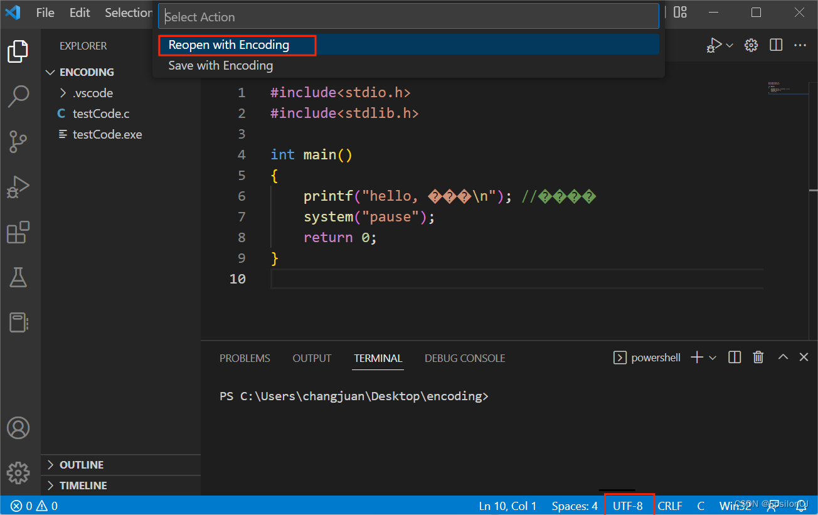Click the C language mode indicator
Image resolution: width=818 pixels, height=515 pixels.
(701, 506)
